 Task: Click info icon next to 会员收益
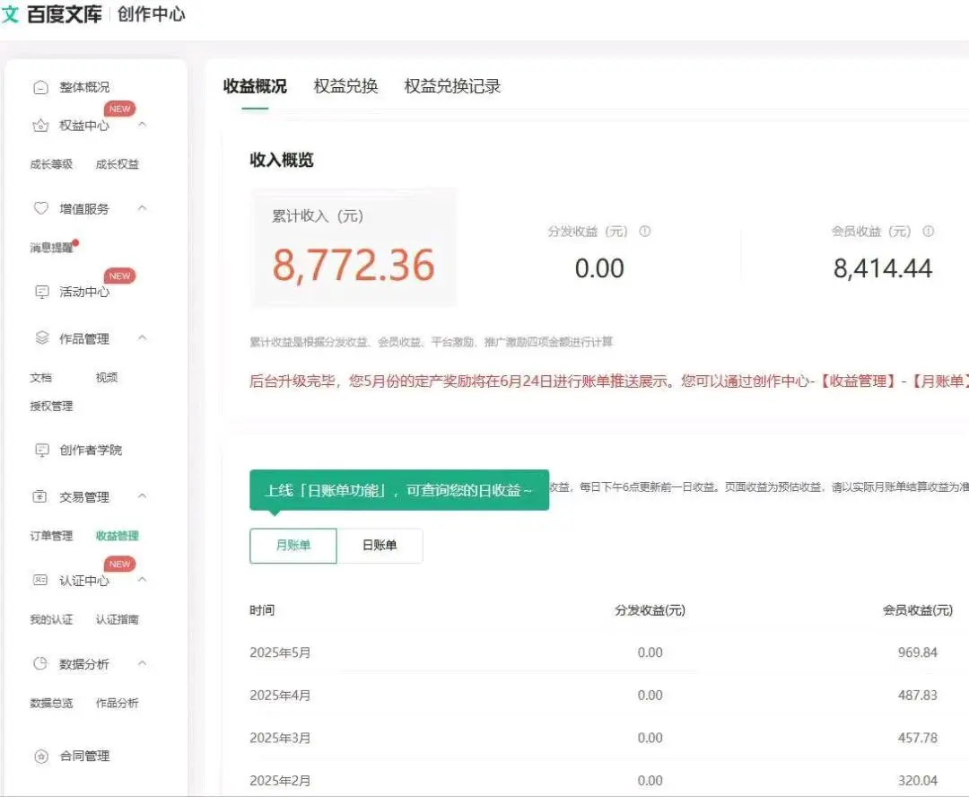pos(929,232)
